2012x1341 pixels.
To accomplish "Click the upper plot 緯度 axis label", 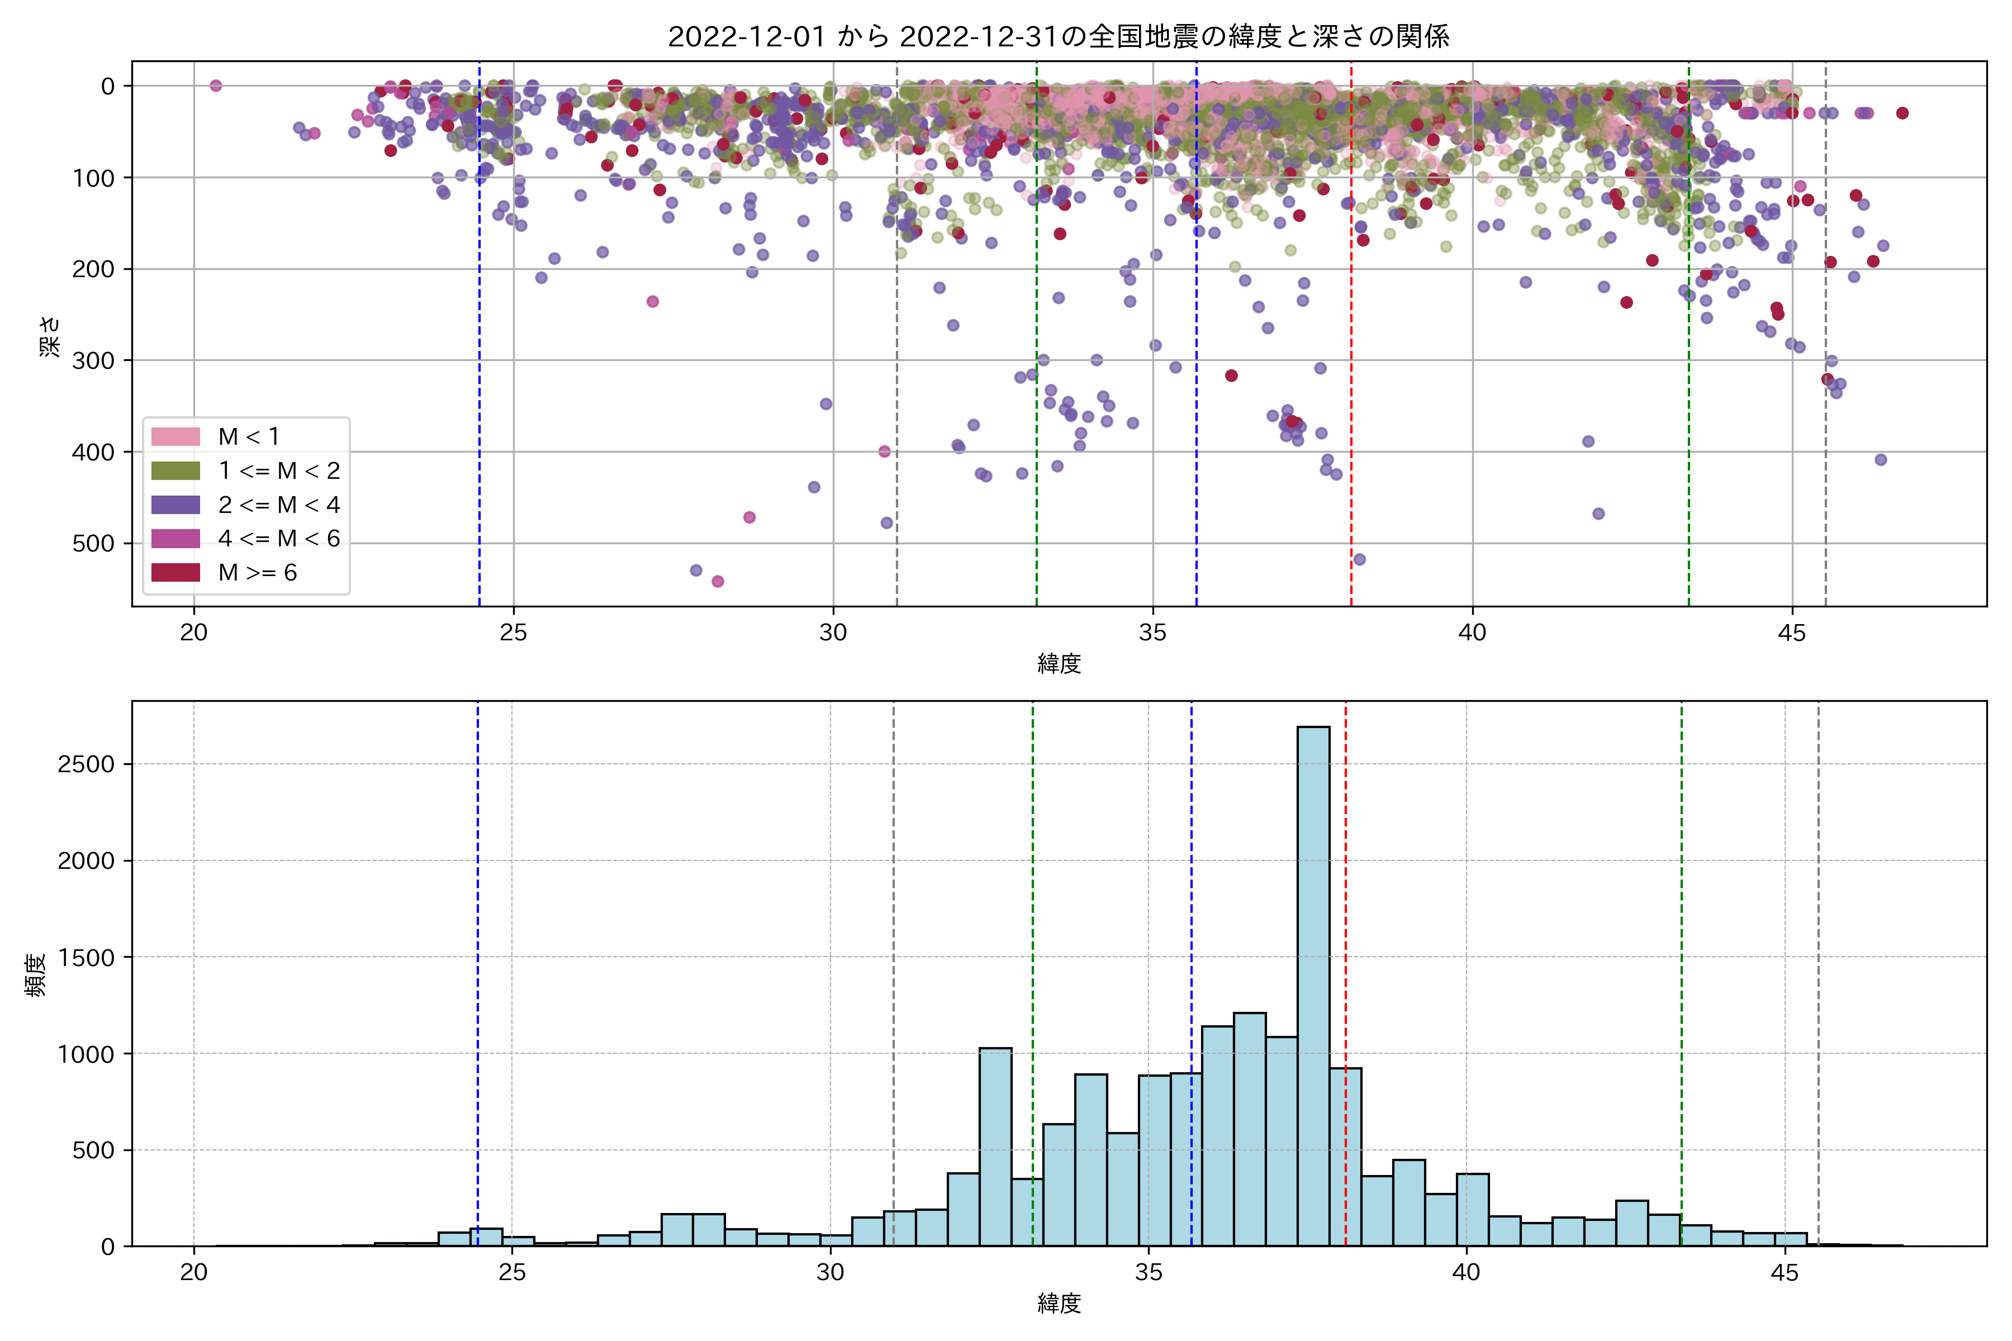I will [x=1059, y=664].
